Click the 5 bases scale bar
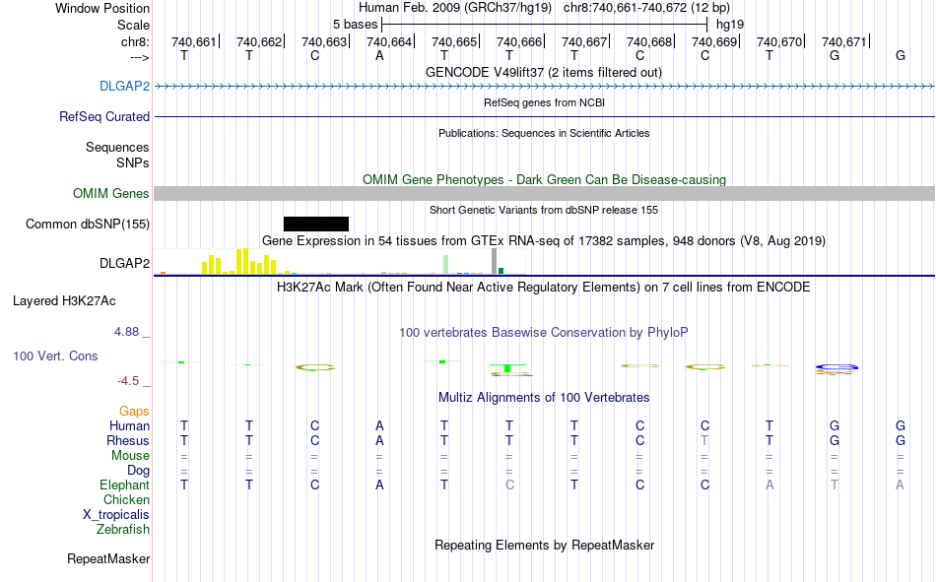 click(545, 25)
